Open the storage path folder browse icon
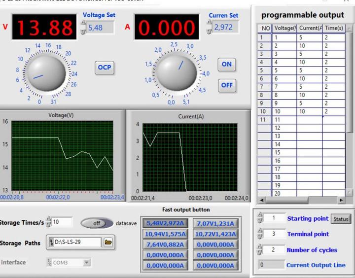This screenshot has width=355, height=278. click(x=108, y=242)
